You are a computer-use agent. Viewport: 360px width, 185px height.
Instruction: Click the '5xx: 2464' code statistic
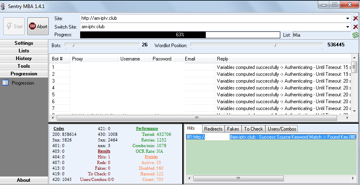tap(108, 140)
